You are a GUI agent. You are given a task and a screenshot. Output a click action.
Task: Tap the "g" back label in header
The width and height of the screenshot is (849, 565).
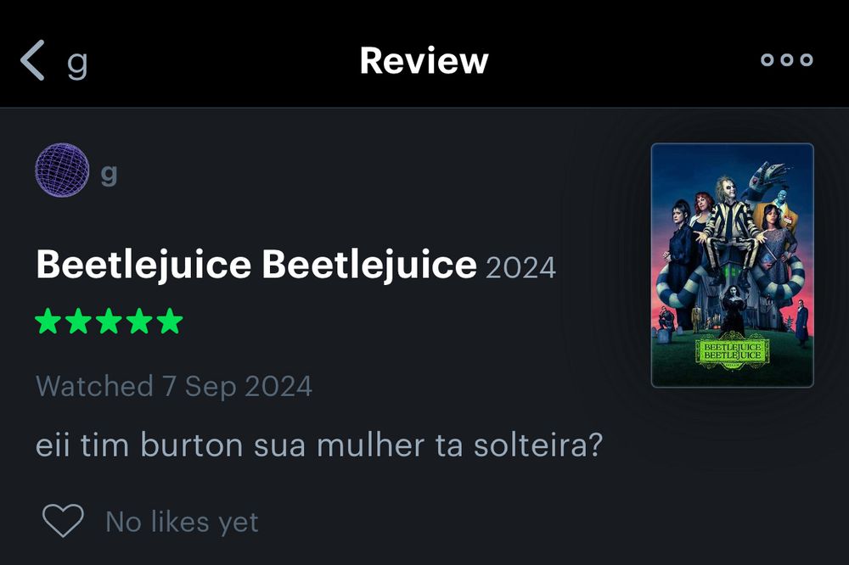click(77, 63)
